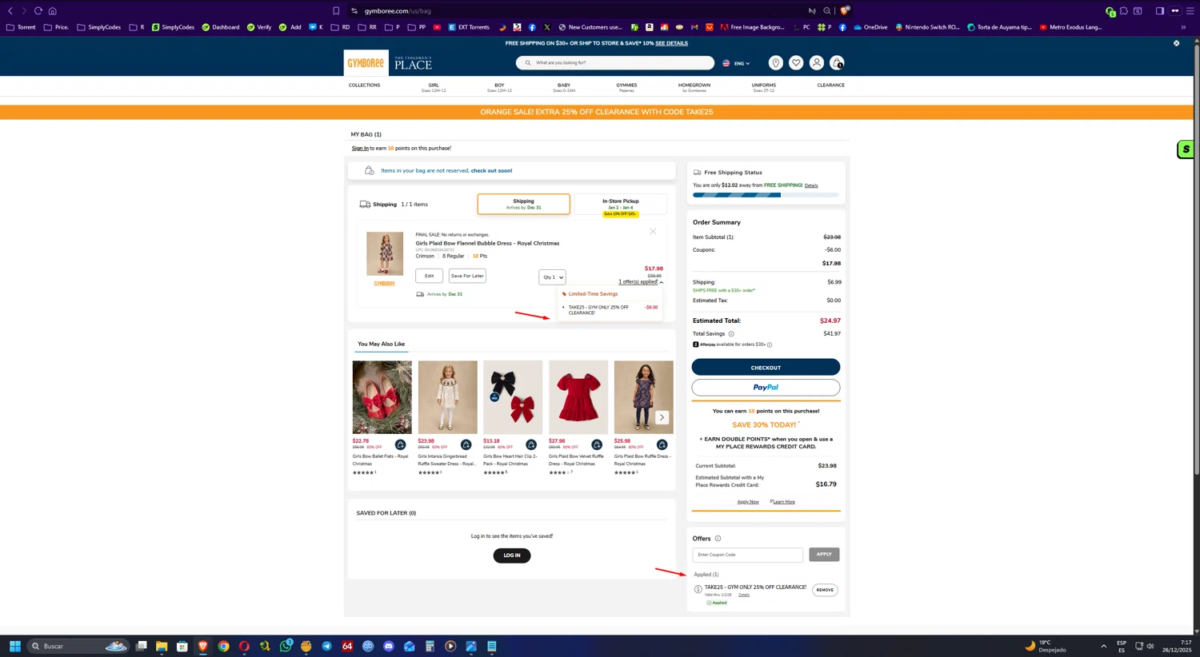Open the bubble dress product thumbnail

click(385, 253)
